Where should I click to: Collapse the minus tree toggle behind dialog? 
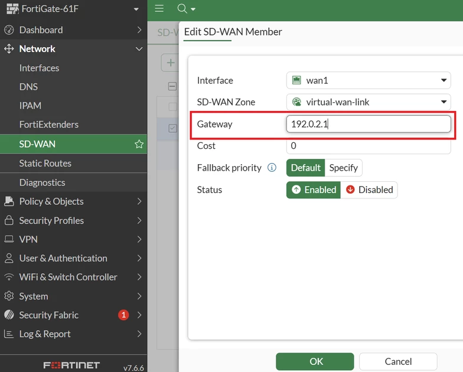pos(172,86)
